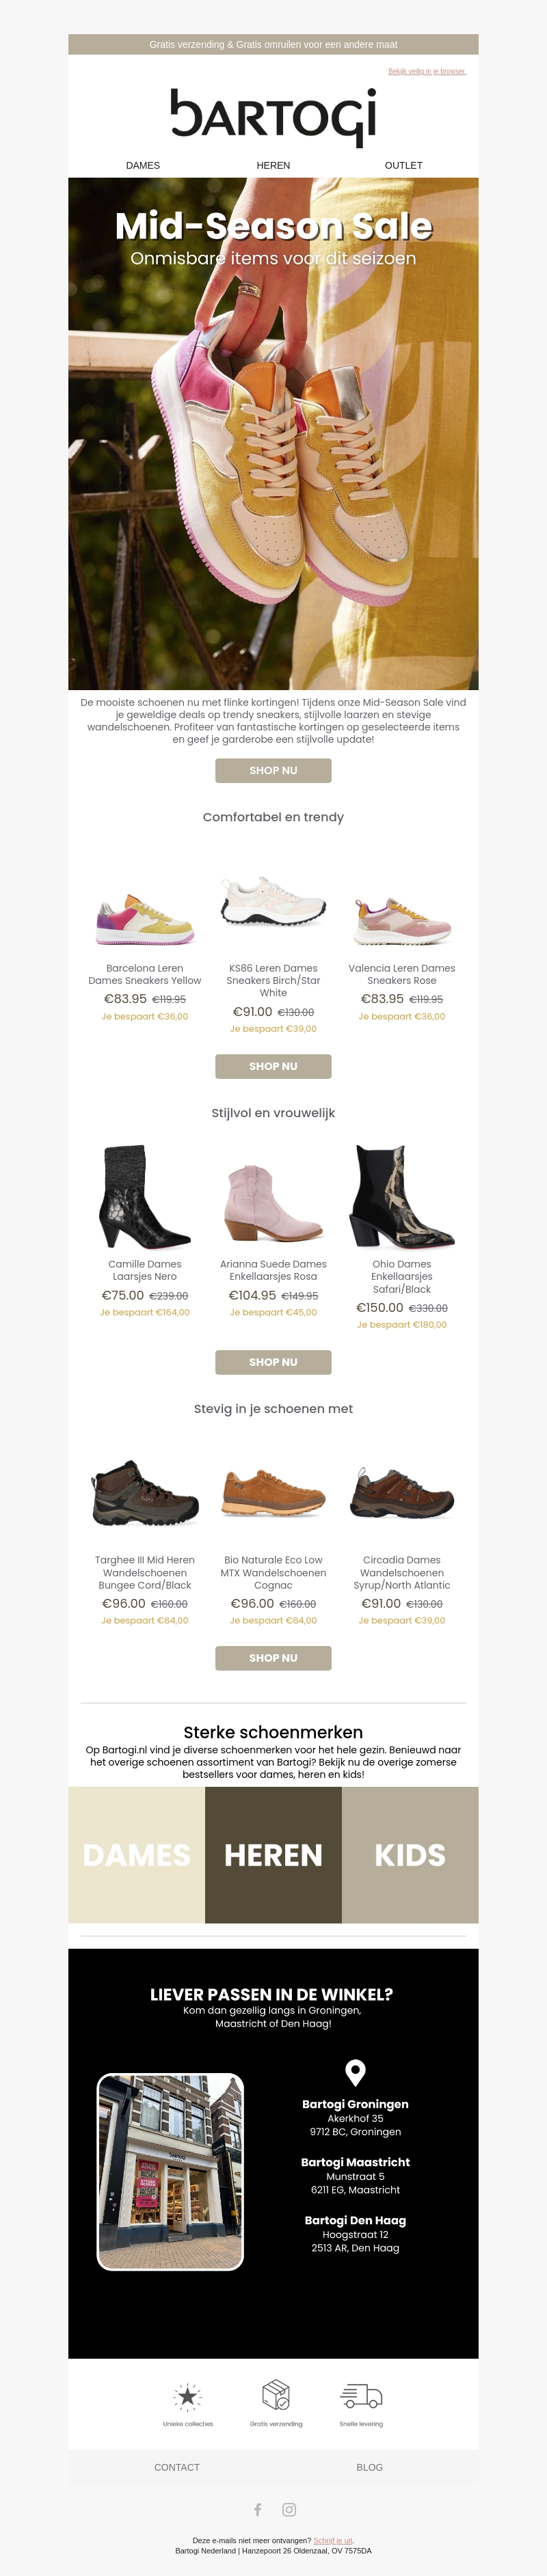Viewport: 547px width, 2576px height.
Task: Click the 'Schrijf je uit' unsubscribe link
Action: click(x=333, y=2540)
